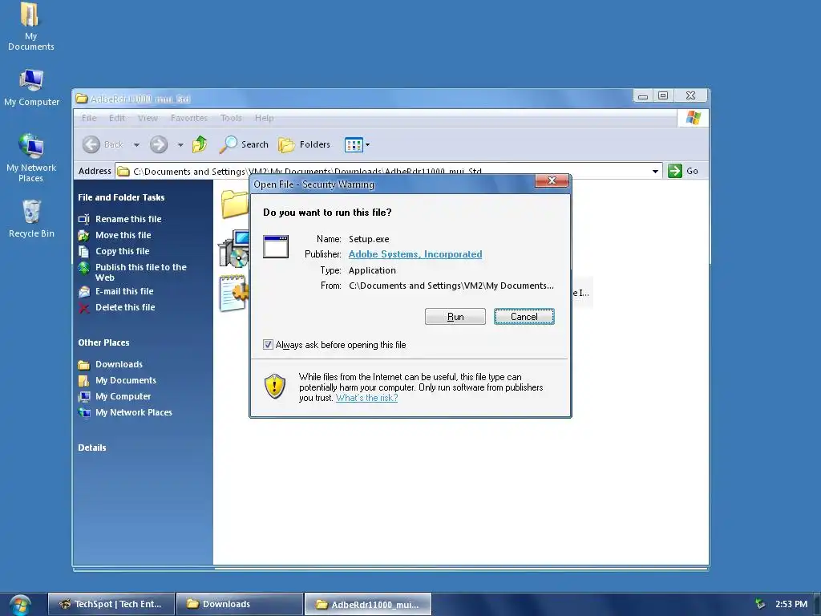Switch to AdbeRdr11000_mui taskbar window
Viewport: 821px width, 616px height.
(x=368, y=604)
